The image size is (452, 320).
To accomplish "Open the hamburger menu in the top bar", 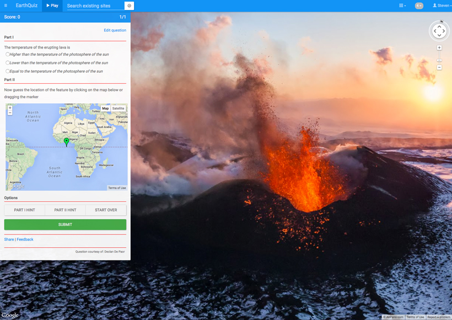I will (x=6, y=6).
